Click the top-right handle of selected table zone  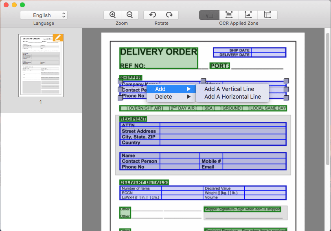[x=286, y=81]
